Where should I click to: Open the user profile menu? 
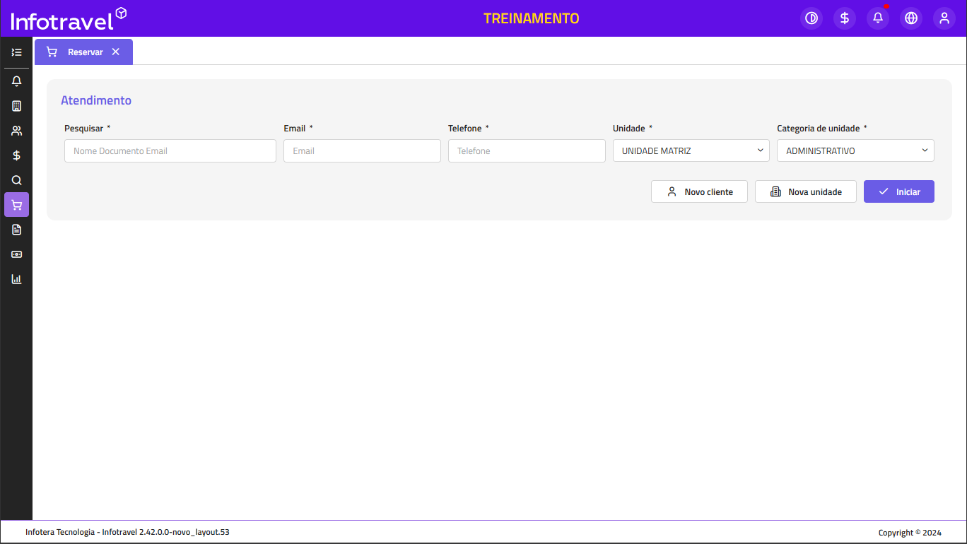[x=944, y=18]
